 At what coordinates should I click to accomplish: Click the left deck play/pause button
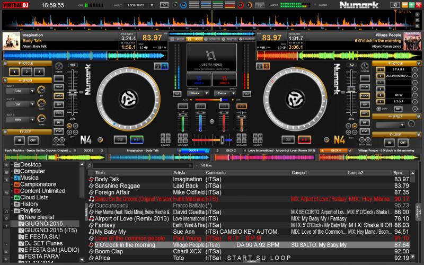point(137,139)
